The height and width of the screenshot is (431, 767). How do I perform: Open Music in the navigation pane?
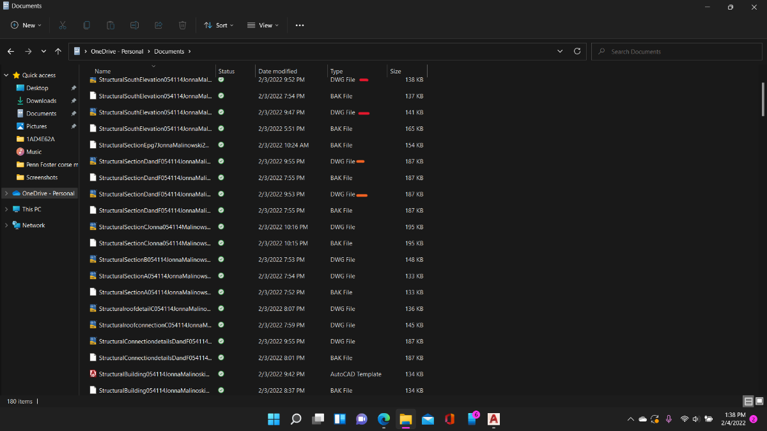(34, 152)
